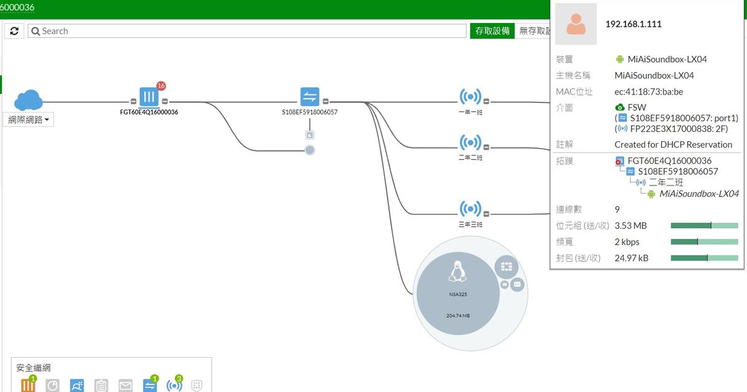Click the S108EF5918006057 switch icon
This screenshot has height=392, width=747.
point(309,97)
